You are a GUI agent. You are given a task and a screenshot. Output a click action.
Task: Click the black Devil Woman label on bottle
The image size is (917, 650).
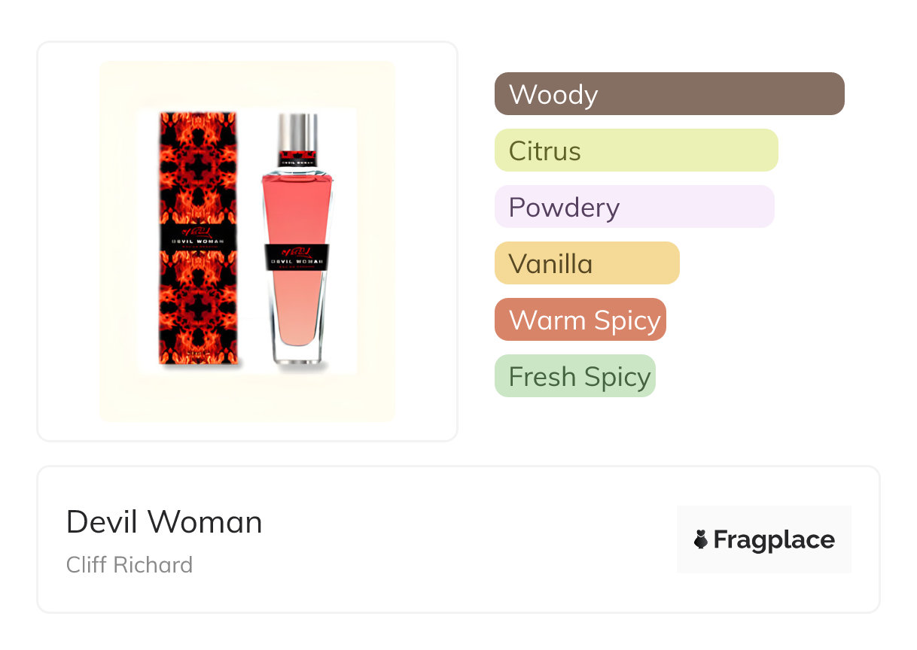click(x=297, y=256)
